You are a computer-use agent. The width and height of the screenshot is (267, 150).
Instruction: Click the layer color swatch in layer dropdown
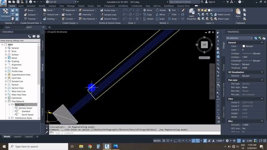(209, 10)
